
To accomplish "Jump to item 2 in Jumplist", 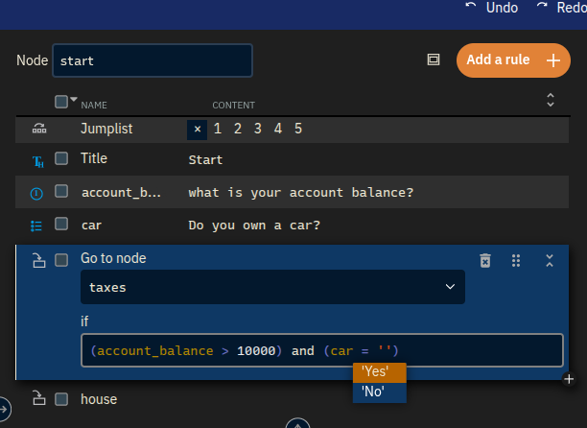I will [238, 129].
